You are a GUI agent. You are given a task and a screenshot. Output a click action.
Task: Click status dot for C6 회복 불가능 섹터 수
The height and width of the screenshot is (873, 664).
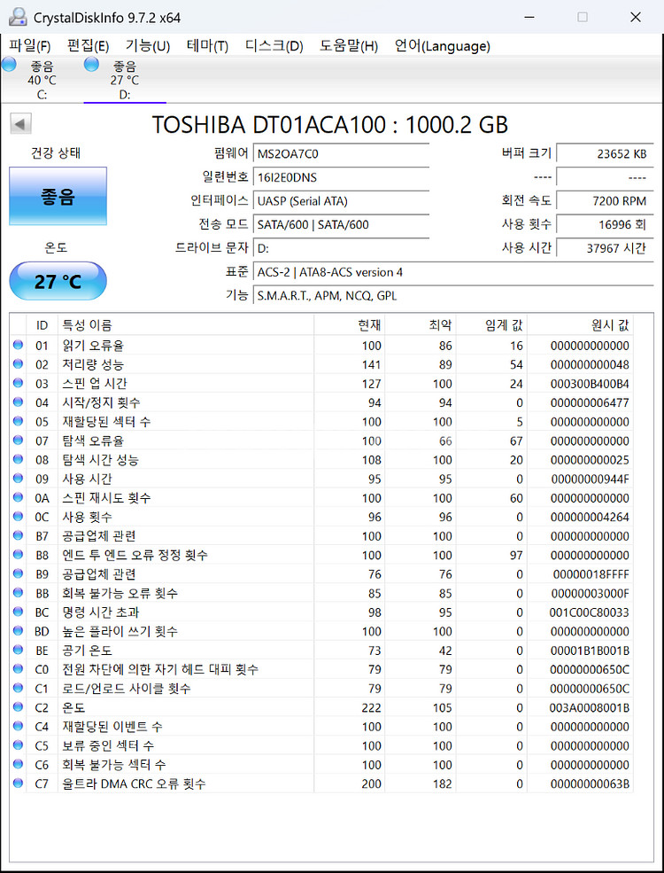18,764
